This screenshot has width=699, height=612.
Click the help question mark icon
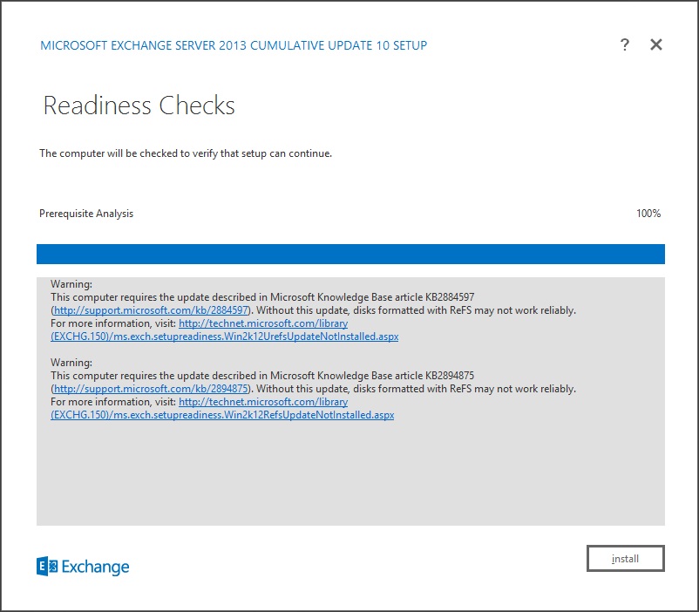pos(625,45)
